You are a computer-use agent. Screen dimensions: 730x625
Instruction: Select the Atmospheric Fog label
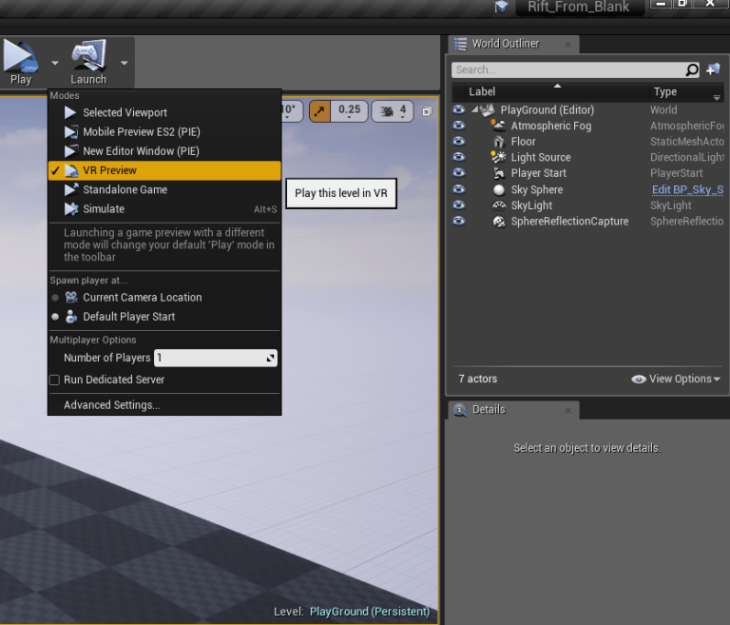[x=551, y=126]
